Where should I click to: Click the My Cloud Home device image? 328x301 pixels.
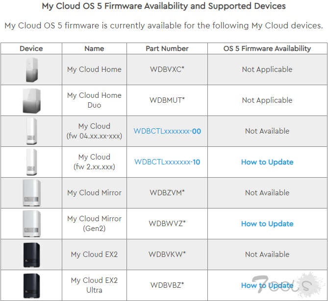[x=31, y=69]
